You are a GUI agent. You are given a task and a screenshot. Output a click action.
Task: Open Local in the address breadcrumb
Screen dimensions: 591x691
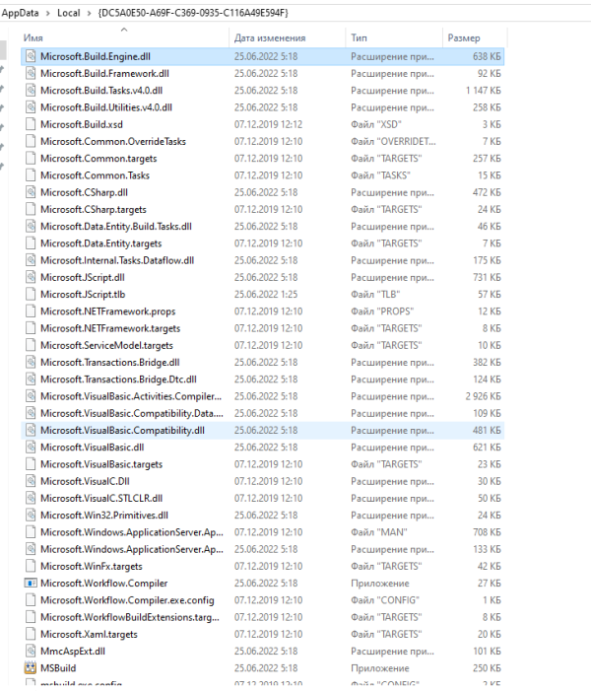pyautogui.click(x=69, y=13)
